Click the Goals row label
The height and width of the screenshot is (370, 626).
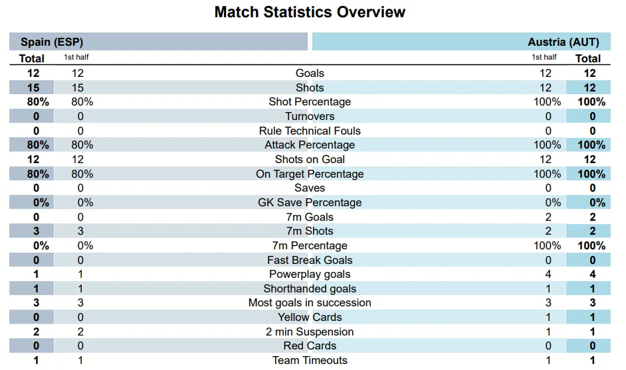[x=310, y=74]
